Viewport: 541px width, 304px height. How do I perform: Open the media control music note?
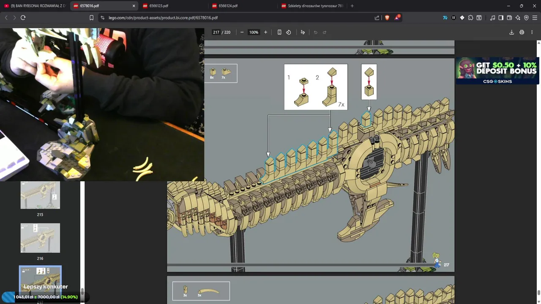coord(492,18)
